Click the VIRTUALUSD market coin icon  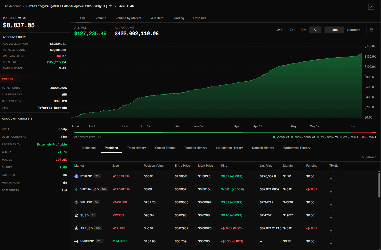(x=76, y=189)
